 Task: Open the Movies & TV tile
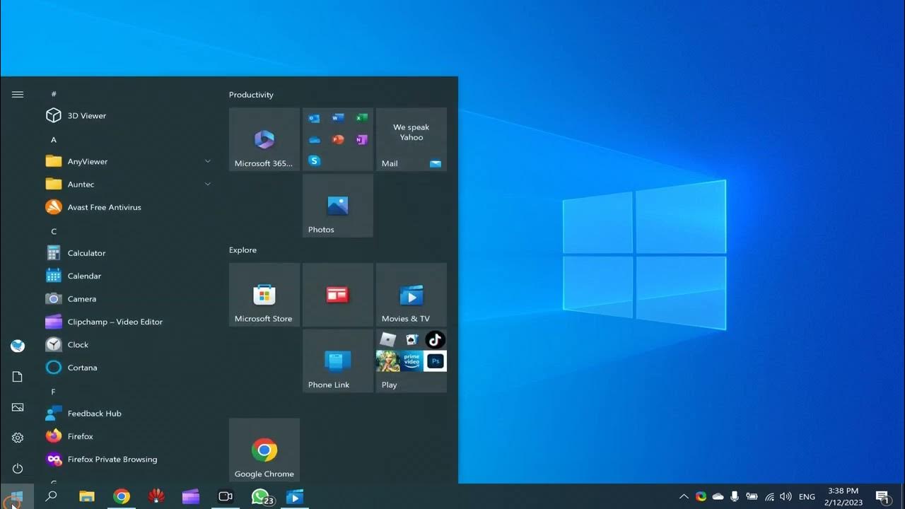coord(411,295)
